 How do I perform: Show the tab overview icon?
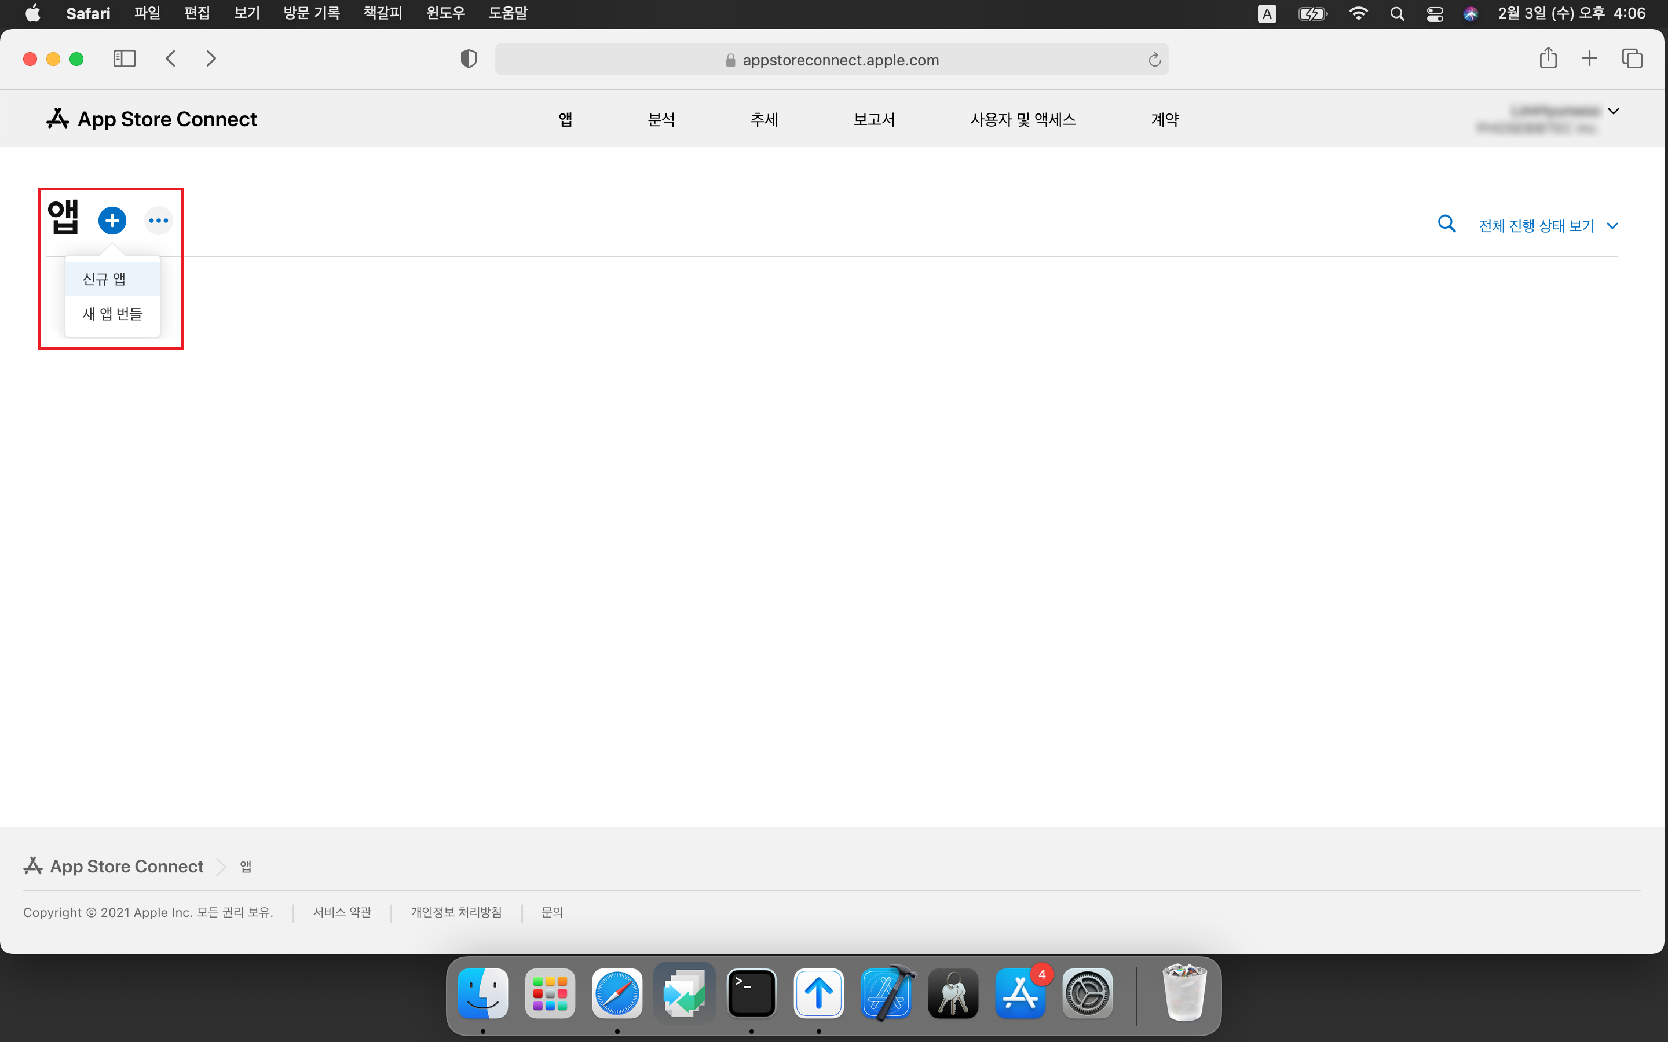point(1632,58)
